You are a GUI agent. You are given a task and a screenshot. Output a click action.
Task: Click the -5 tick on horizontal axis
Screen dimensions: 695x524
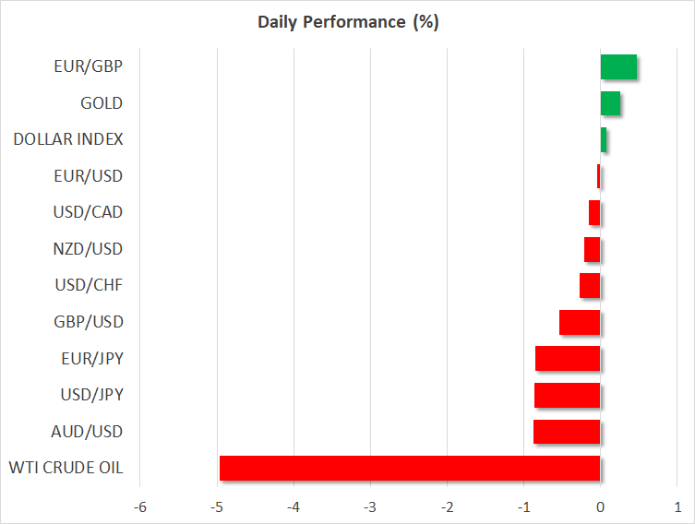coord(216,506)
